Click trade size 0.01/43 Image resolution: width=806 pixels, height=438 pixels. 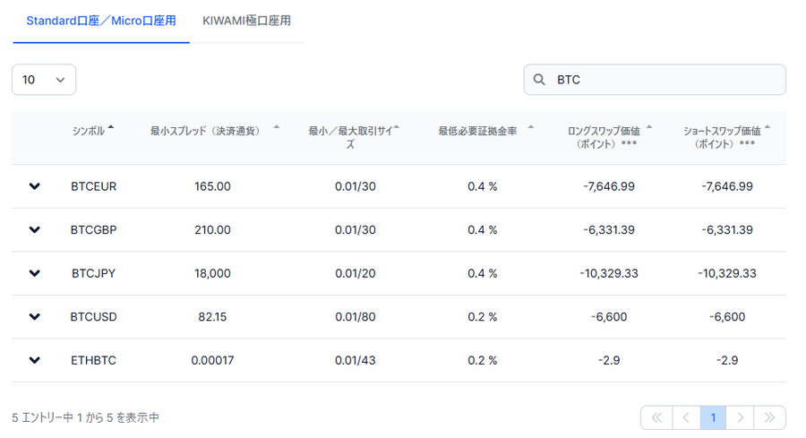pyautogui.click(x=356, y=360)
